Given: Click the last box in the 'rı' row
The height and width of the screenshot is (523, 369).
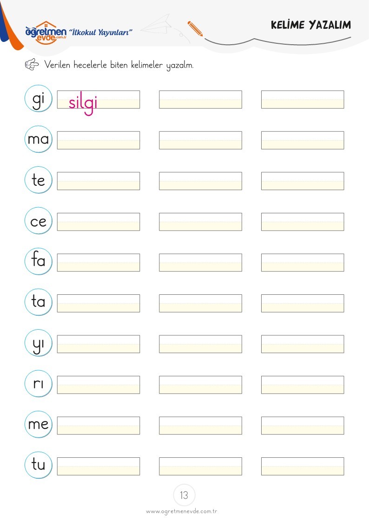Looking at the screenshot, I should (303, 385).
